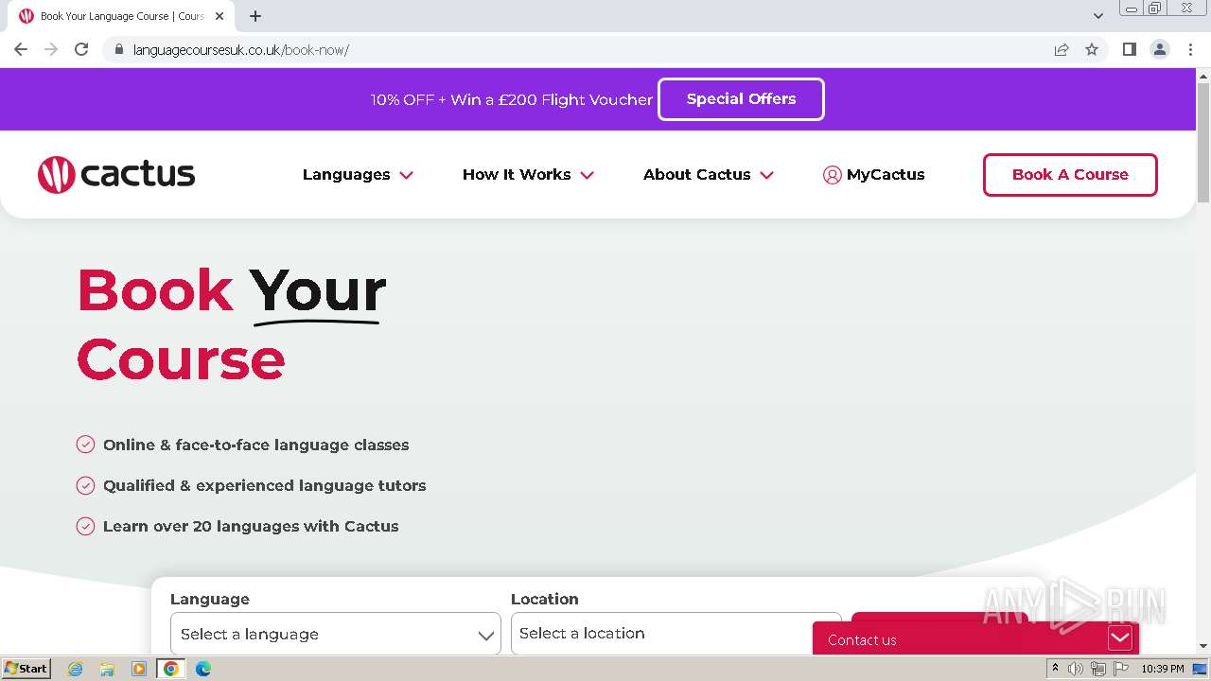Click 'Learn over 20 languages with Cactus' text
Screen dimensions: 1211x681
(251, 526)
